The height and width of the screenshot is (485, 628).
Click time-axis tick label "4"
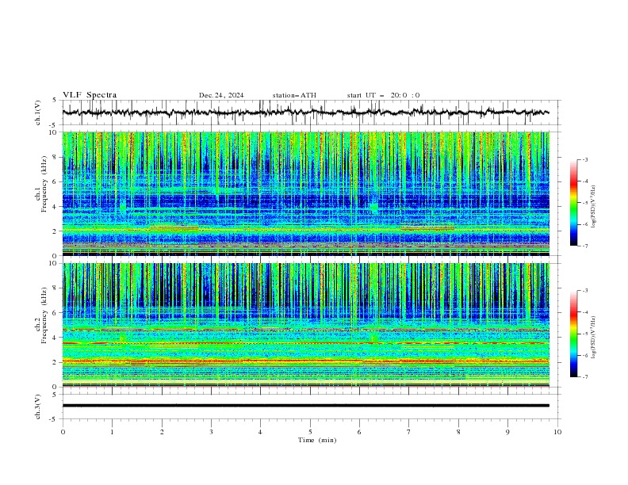point(260,432)
